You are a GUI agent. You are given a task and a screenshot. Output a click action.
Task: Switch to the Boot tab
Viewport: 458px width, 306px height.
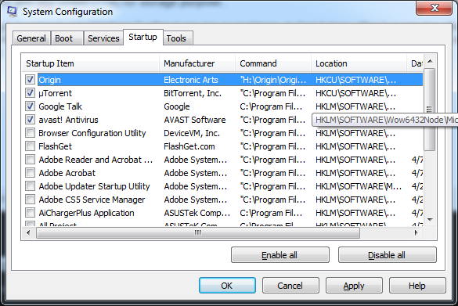67,38
